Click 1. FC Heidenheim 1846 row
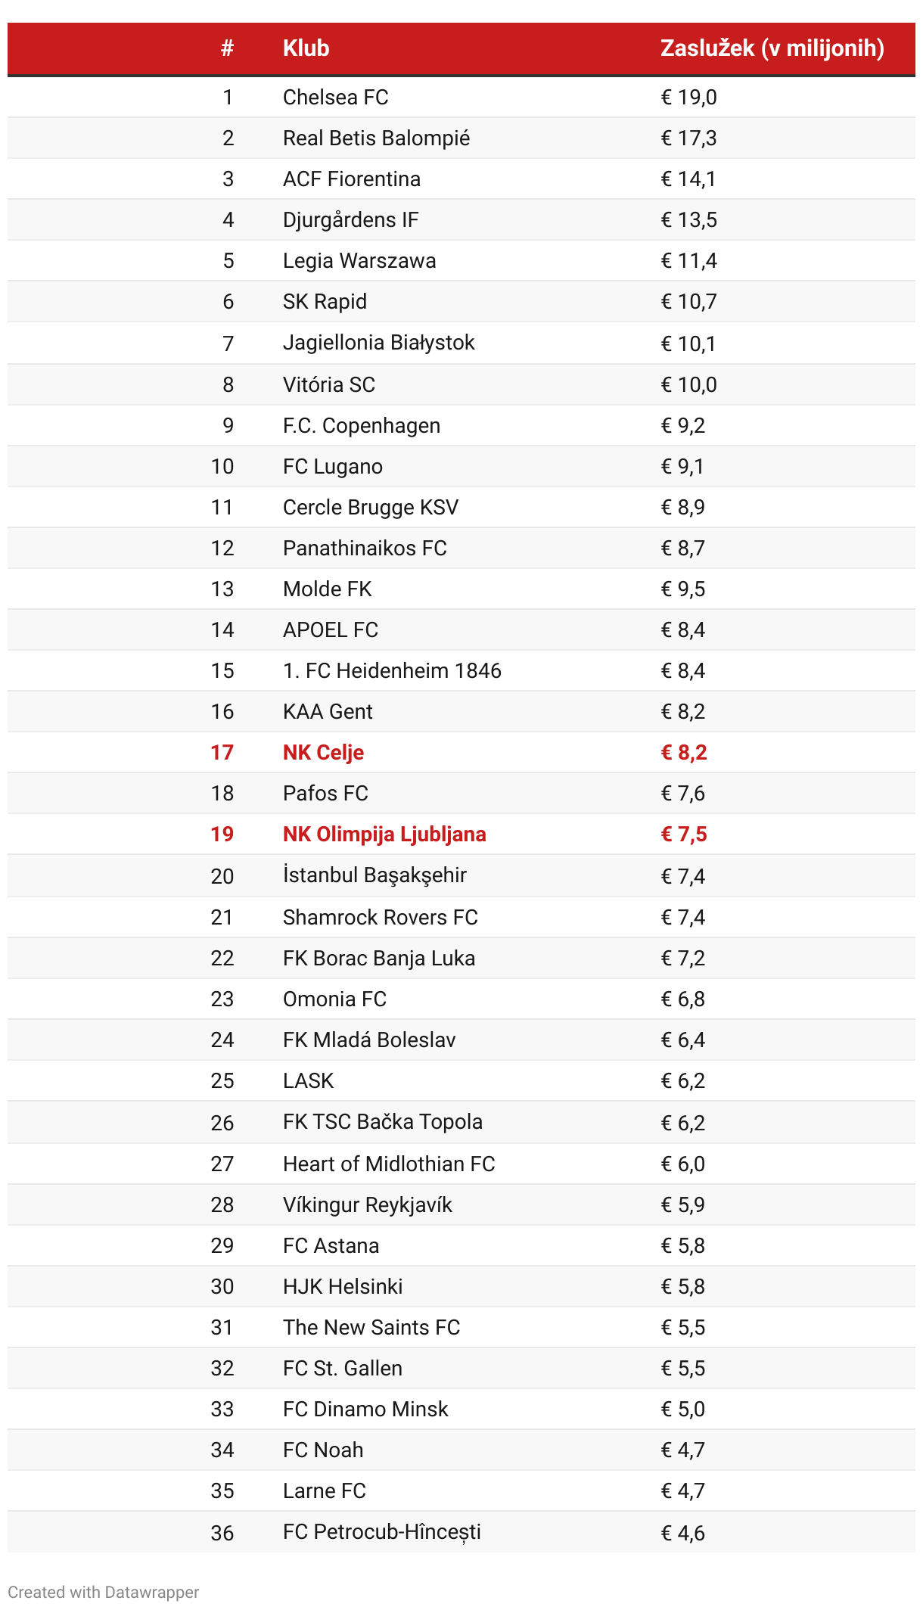Image resolution: width=923 pixels, height=1610 pixels. tap(461, 670)
